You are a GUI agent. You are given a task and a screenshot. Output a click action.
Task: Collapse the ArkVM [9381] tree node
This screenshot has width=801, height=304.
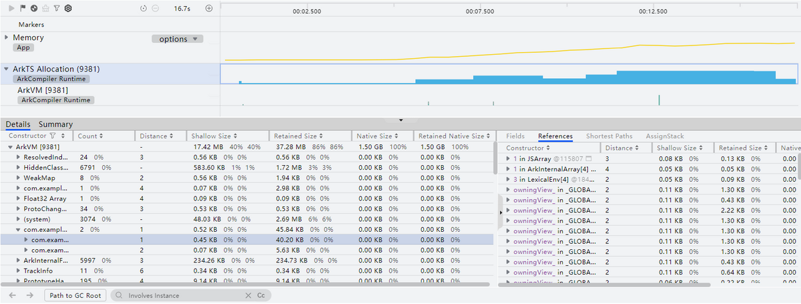[x=10, y=146]
